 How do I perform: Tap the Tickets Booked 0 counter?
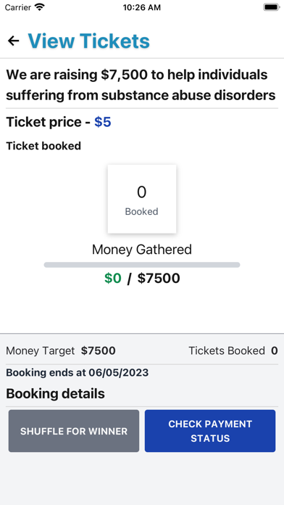click(233, 350)
